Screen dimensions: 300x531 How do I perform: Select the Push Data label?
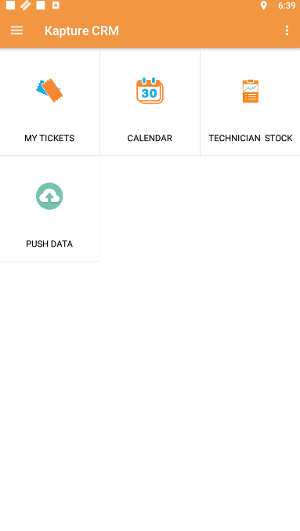pyautogui.click(x=49, y=244)
